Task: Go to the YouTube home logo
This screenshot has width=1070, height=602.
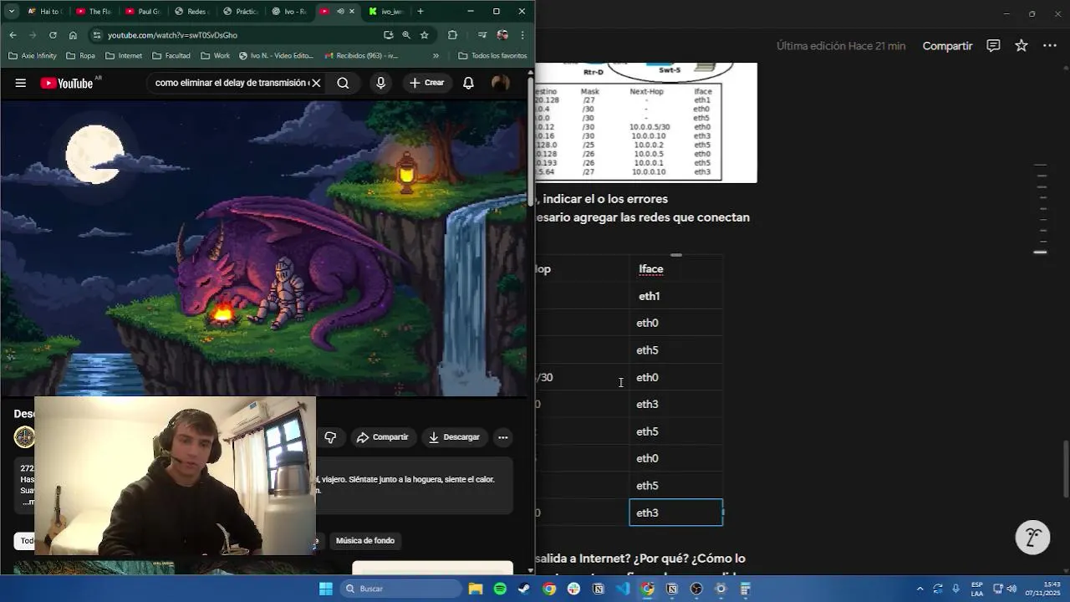Action: click(x=67, y=83)
